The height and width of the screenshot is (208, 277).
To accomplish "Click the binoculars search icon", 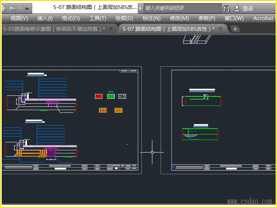I will click(226, 8).
